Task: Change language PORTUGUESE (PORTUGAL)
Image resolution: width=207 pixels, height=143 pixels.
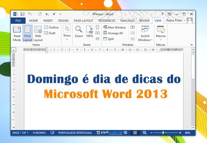Action: pyautogui.click(x=75, y=133)
